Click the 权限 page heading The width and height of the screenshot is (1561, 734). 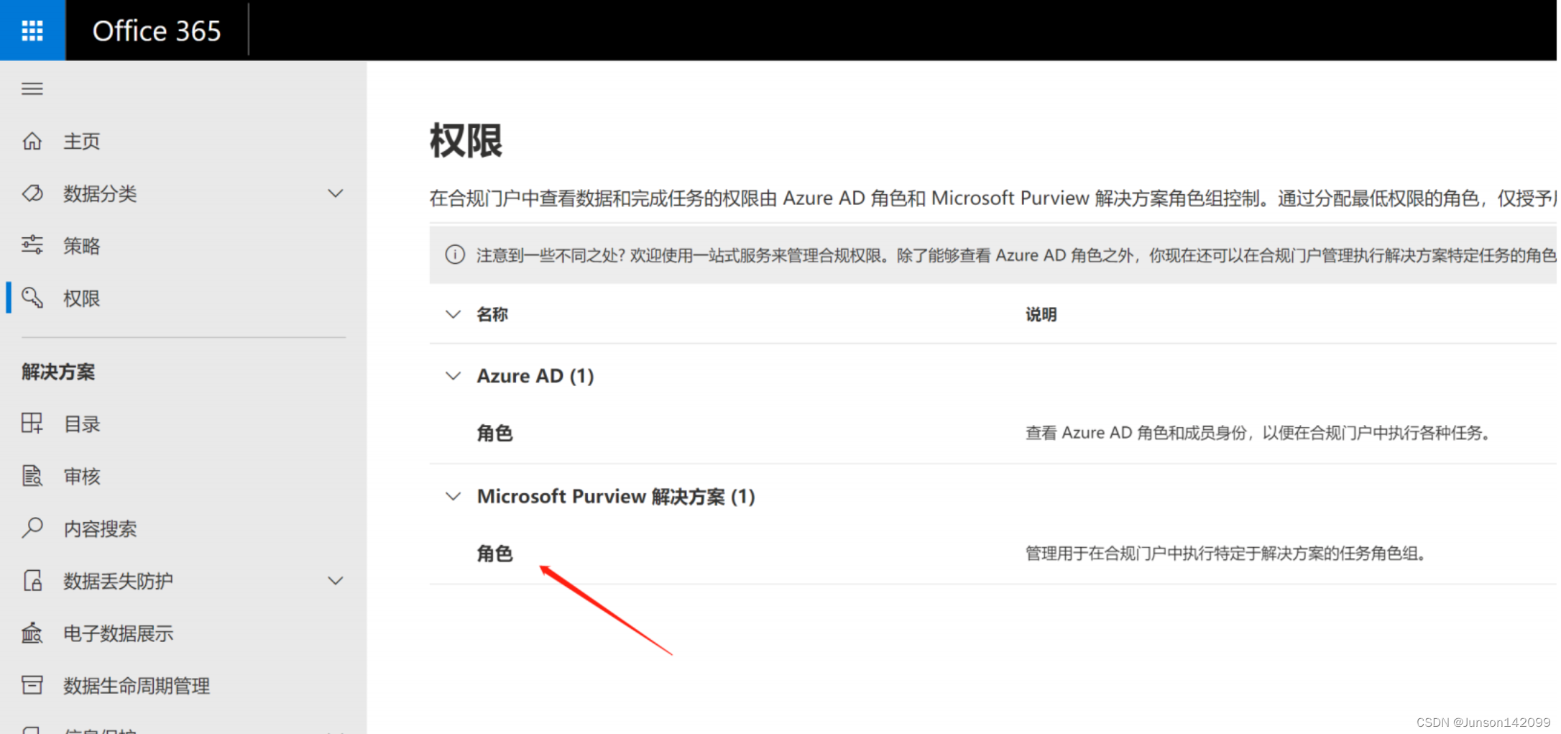(466, 141)
